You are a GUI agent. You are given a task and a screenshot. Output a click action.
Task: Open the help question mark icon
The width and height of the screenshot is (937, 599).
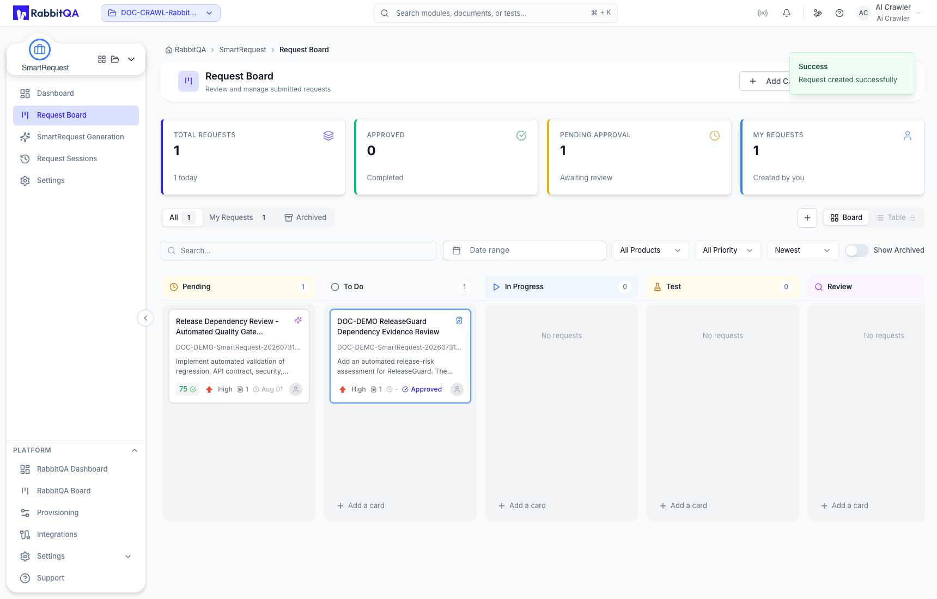[x=839, y=13]
